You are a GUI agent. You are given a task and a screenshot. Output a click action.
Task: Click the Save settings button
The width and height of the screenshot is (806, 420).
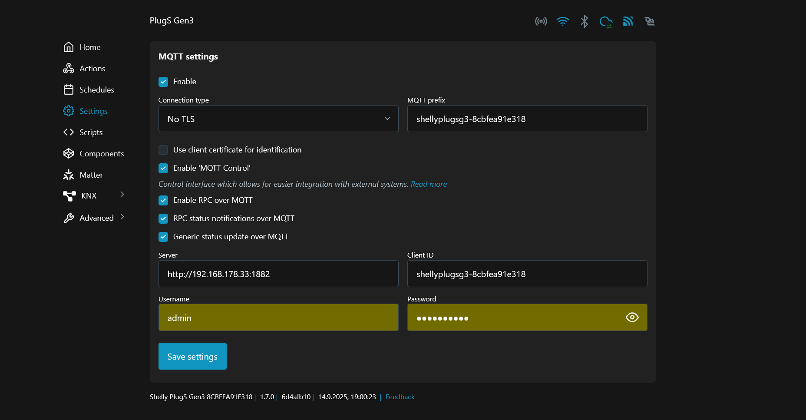point(192,356)
